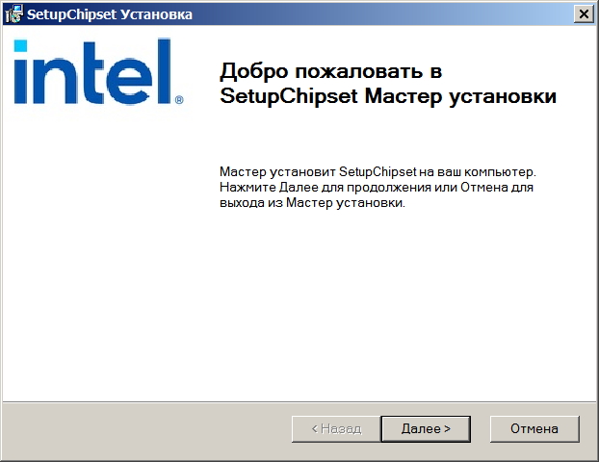The width and height of the screenshot is (599, 462).
Task: Click the registered trademark symbol beside the Intel logo
Action: (x=179, y=100)
